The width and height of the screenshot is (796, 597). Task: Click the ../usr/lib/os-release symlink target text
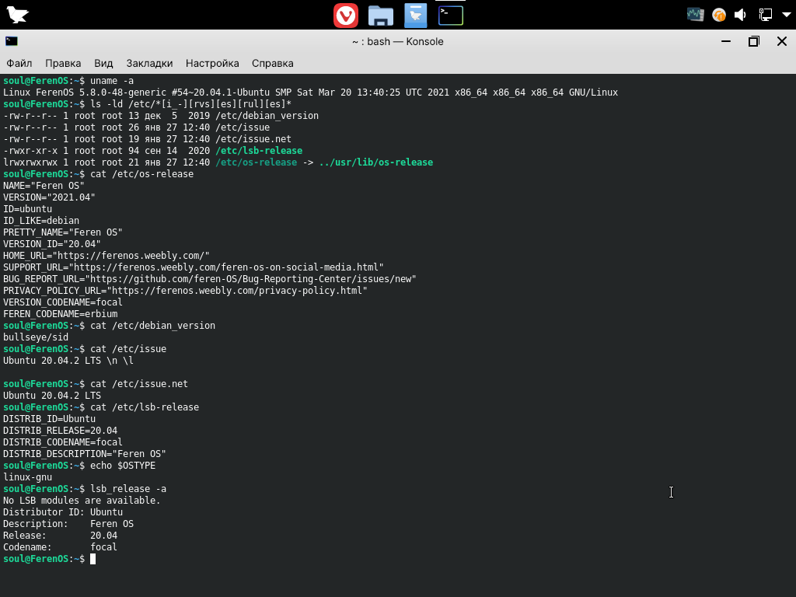(x=376, y=162)
